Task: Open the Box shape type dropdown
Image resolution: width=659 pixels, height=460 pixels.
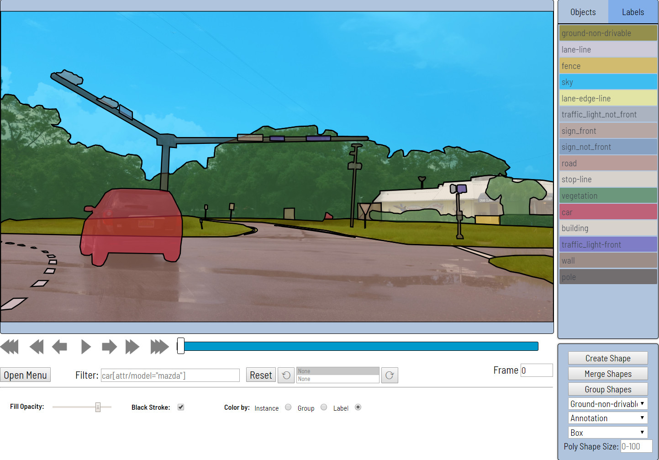Action: tap(608, 432)
